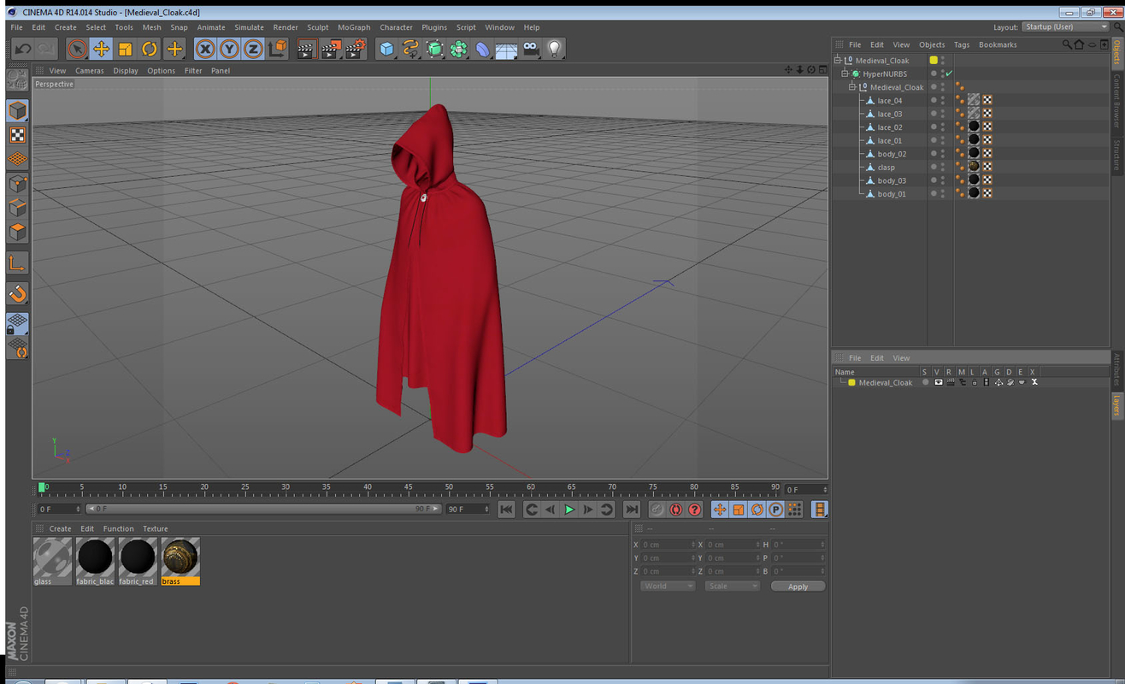Expand the top Medieval_Cloak tree node
The image size is (1125, 684).
[x=837, y=60]
